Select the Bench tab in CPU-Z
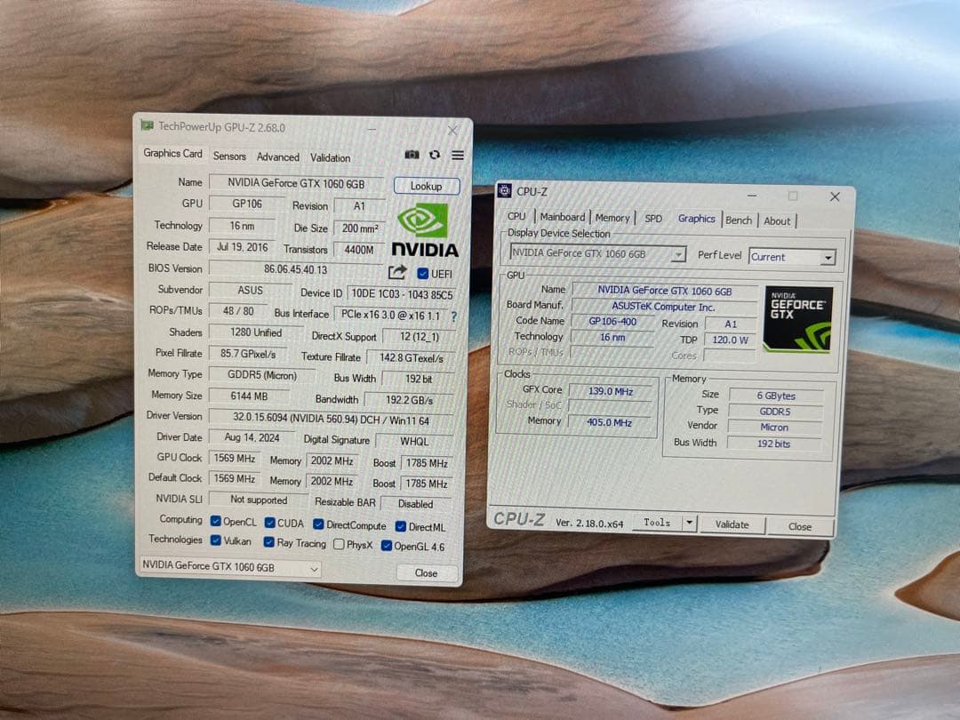 740,220
